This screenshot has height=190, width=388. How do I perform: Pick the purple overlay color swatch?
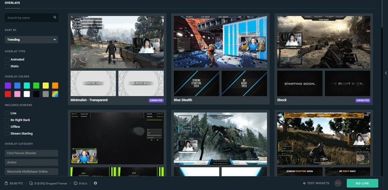pyautogui.click(x=8, y=85)
